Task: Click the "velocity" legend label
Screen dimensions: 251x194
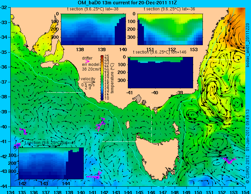Action: [x=88, y=79]
